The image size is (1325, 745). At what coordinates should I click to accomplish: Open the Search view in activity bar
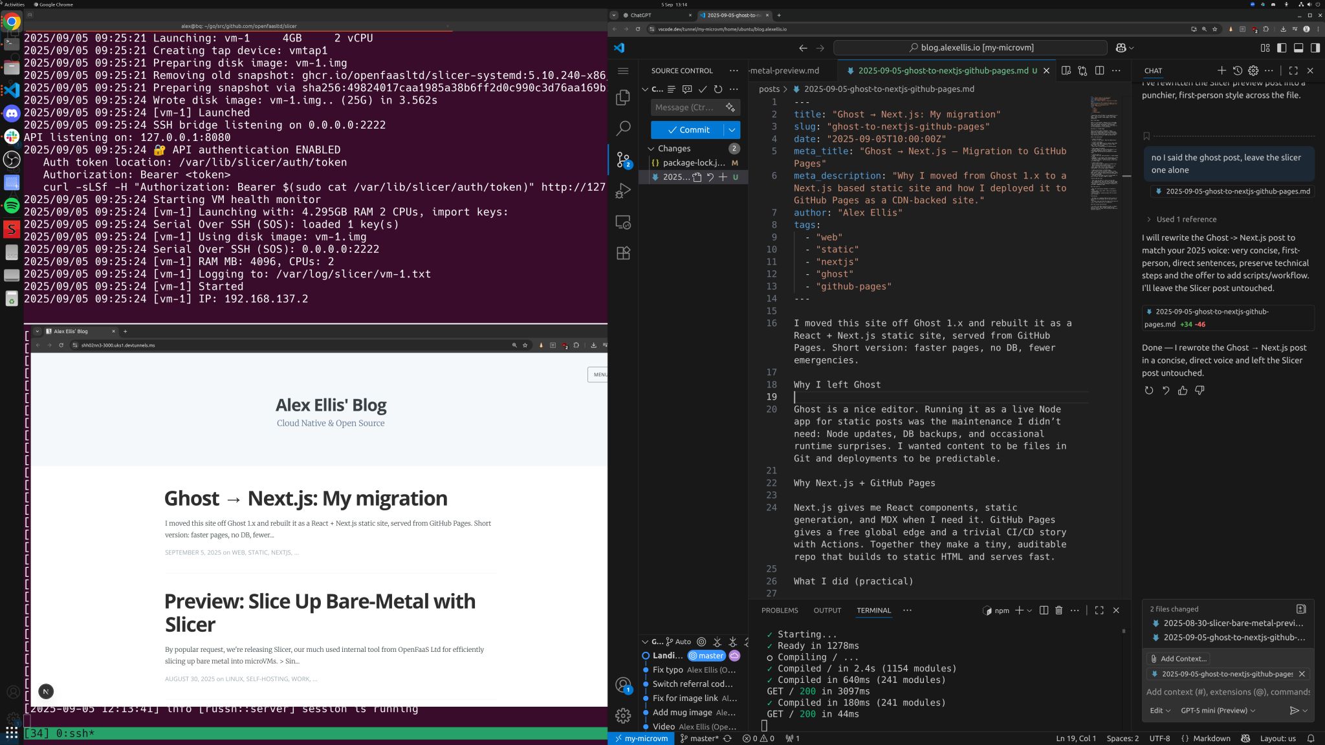click(x=623, y=128)
